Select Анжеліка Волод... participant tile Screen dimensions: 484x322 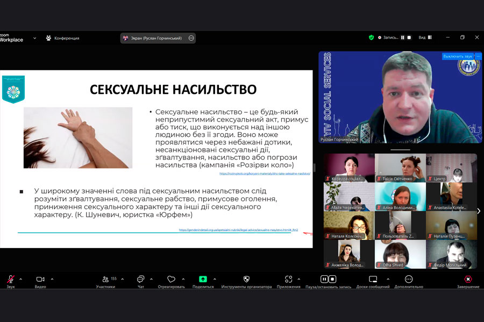(349, 254)
